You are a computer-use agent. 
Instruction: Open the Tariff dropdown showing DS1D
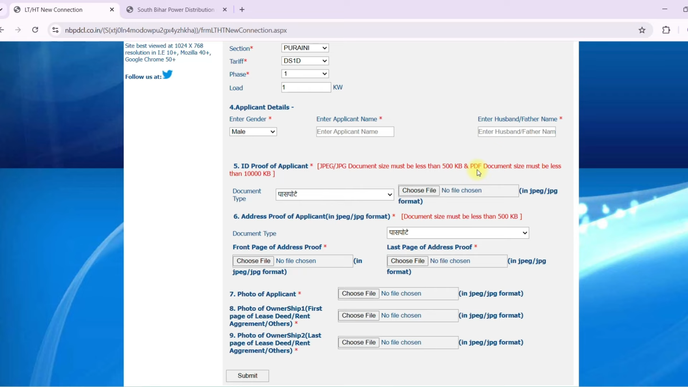[305, 61]
